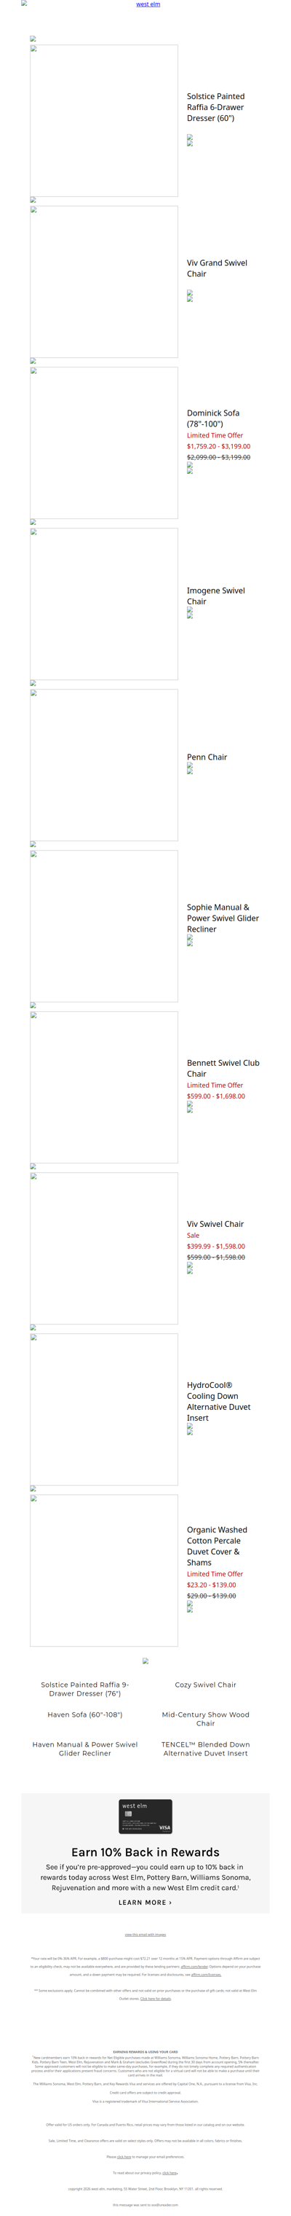Open Haven Manual & Power Swivel Glider Recliner
This screenshot has height=2216, width=291.
coord(85,1749)
